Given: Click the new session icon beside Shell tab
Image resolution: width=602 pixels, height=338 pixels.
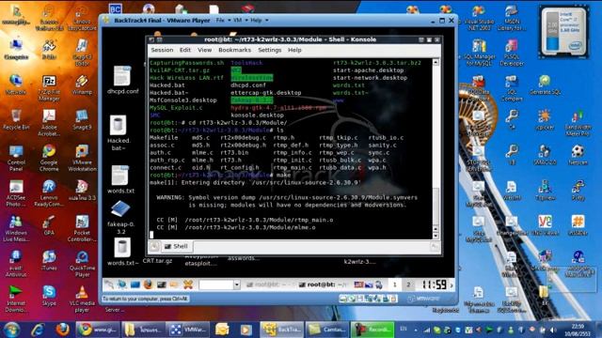Looking at the screenshot, I should click(x=154, y=246).
